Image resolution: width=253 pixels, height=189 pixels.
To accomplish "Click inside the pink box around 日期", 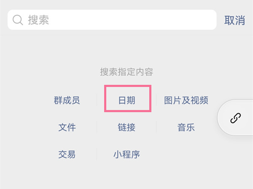I will point(128,100).
